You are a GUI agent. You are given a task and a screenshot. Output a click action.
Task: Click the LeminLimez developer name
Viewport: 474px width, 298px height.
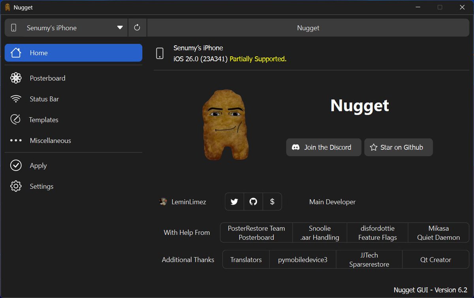tap(189, 202)
